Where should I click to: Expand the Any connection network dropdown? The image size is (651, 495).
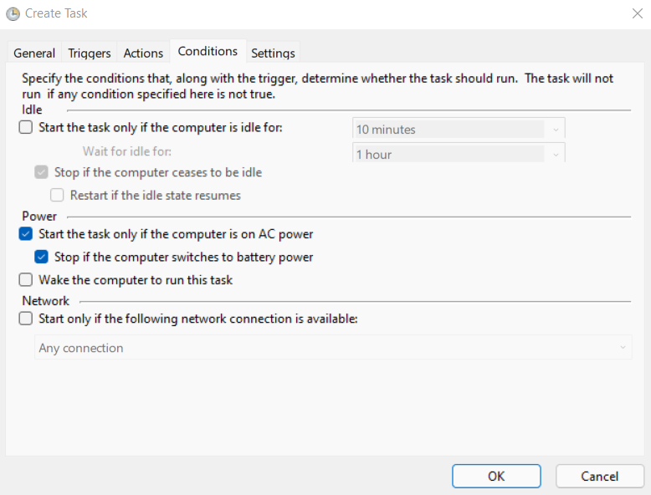[x=333, y=347]
